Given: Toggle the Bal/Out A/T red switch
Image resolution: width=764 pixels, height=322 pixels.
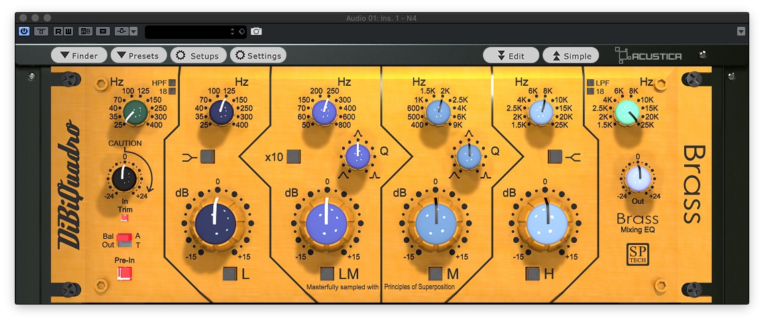Looking at the screenshot, I should pyautogui.click(x=124, y=240).
